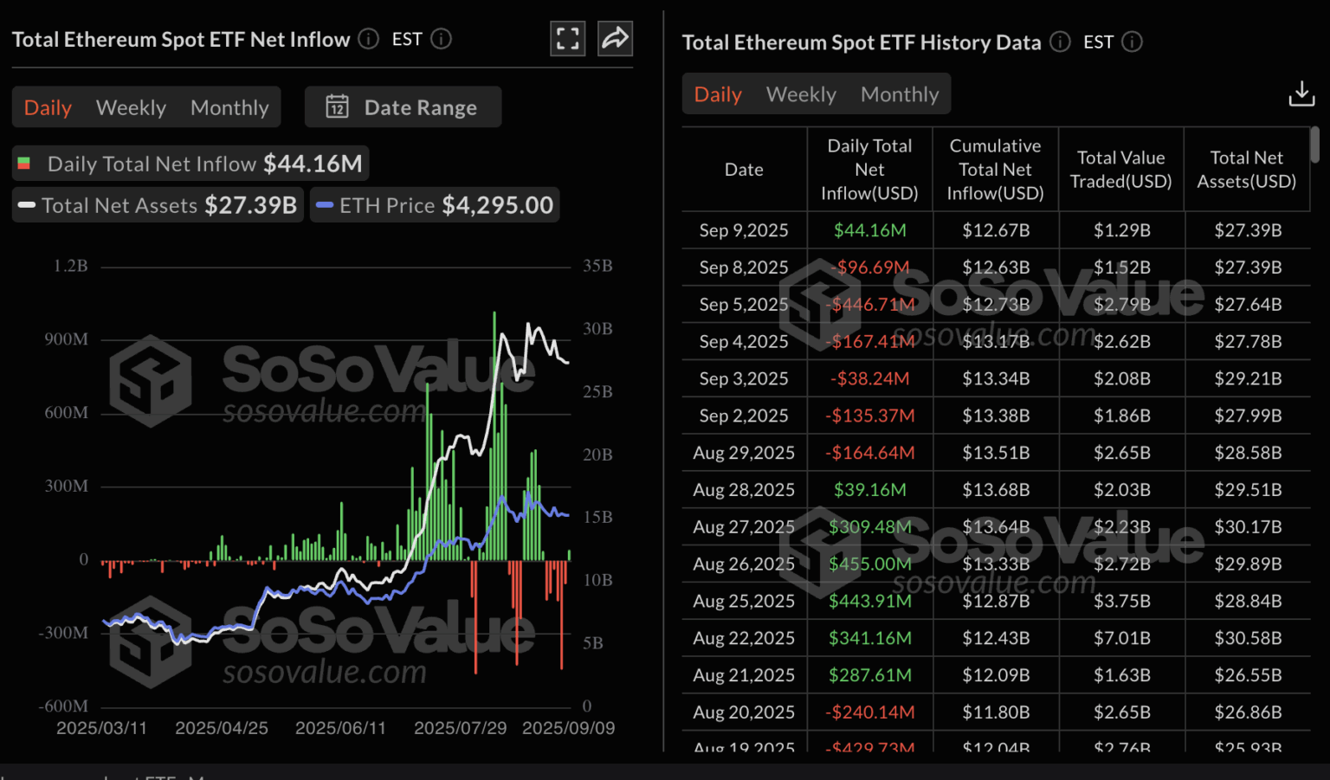The width and height of the screenshot is (1330, 780).
Task: Toggle Daily Total Net Inflow series visibility
Action: click(190, 163)
